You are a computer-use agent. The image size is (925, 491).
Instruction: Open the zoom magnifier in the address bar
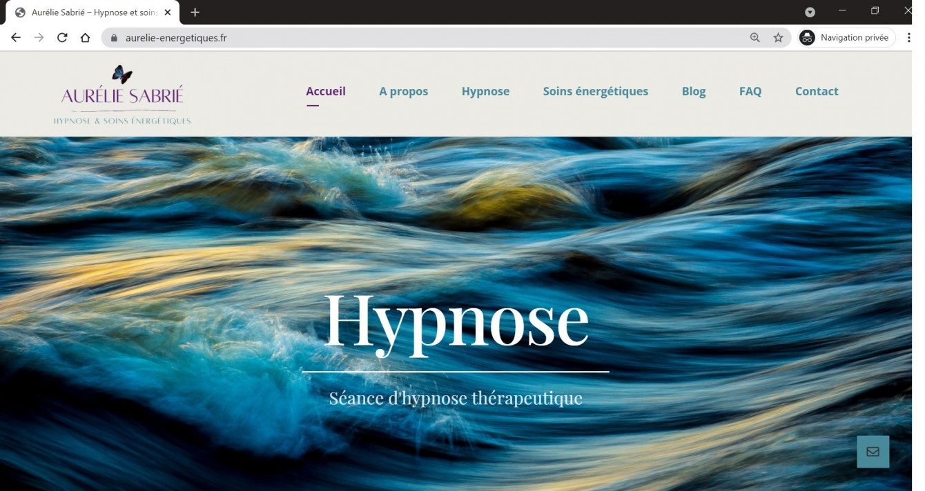point(754,37)
